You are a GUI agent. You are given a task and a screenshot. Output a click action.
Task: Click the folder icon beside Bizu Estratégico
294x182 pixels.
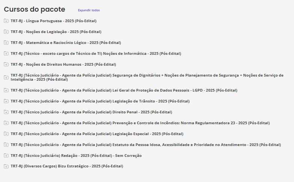(x=6, y=166)
